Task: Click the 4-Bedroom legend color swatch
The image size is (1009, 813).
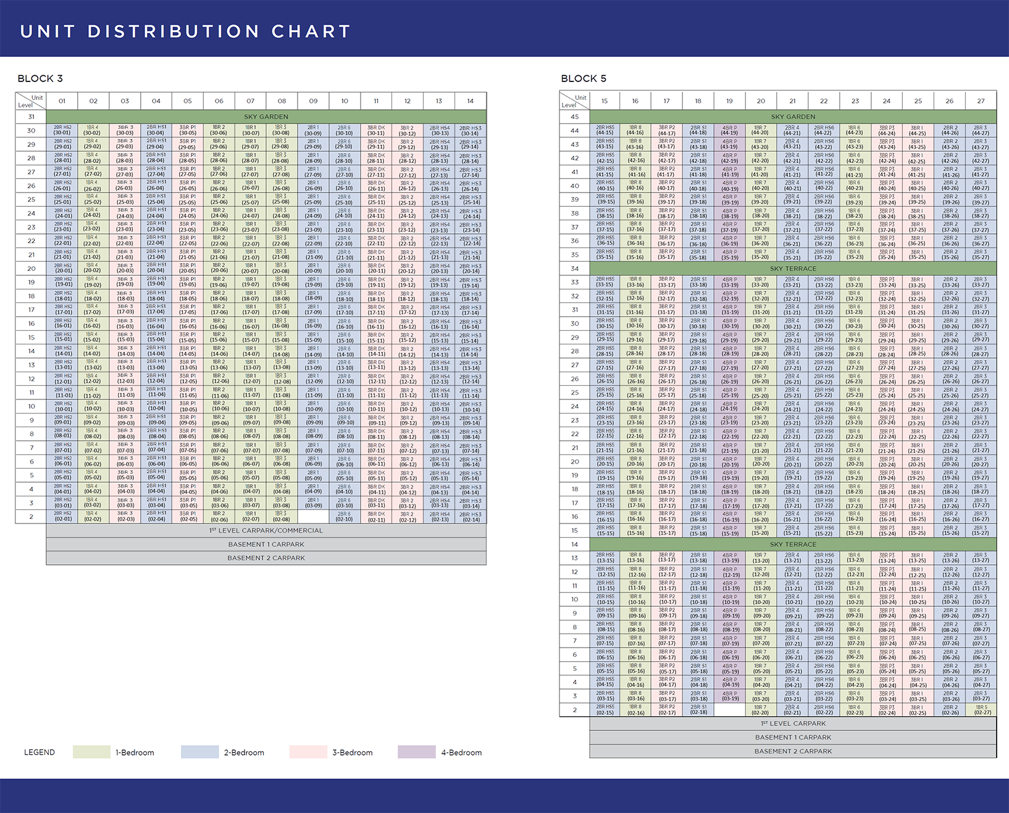Action: click(417, 752)
